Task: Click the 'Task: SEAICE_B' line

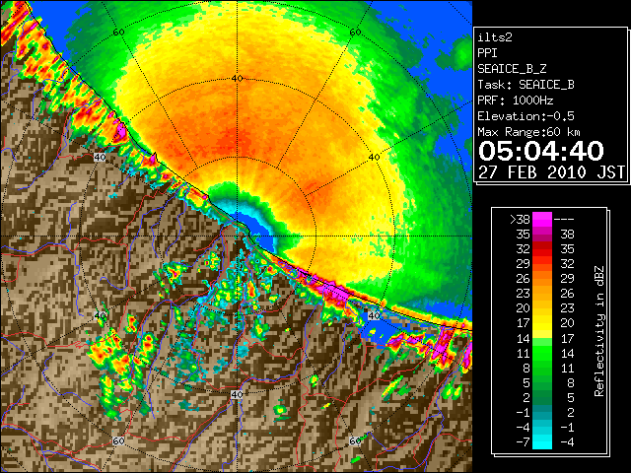Action: click(526, 85)
